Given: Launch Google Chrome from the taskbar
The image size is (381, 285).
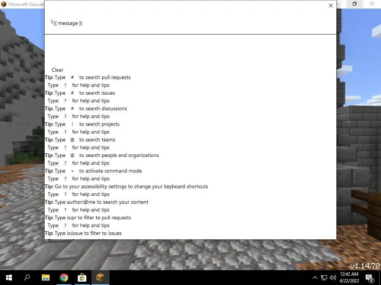Looking at the screenshot, I should pos(64,278).
